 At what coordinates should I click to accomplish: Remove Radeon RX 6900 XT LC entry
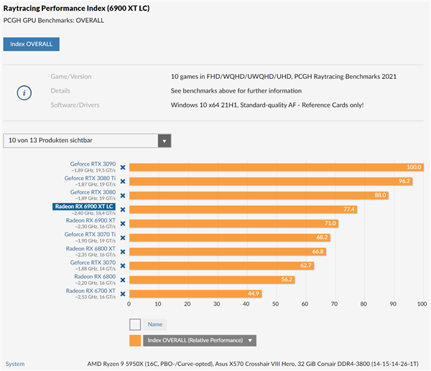click(122, 210)
